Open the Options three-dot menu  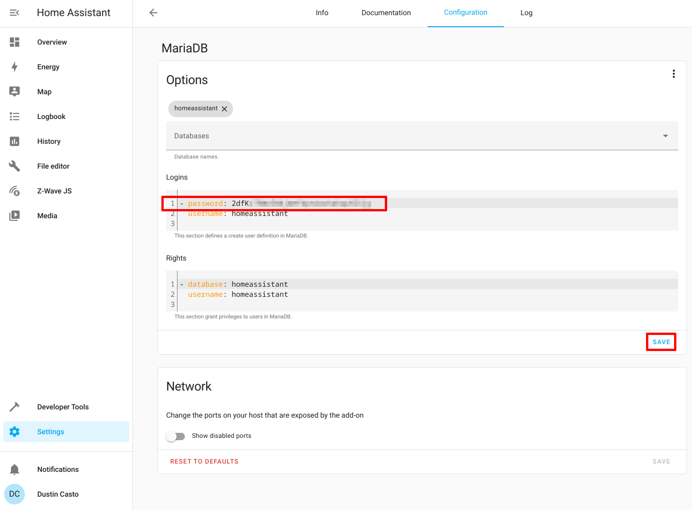674,74
